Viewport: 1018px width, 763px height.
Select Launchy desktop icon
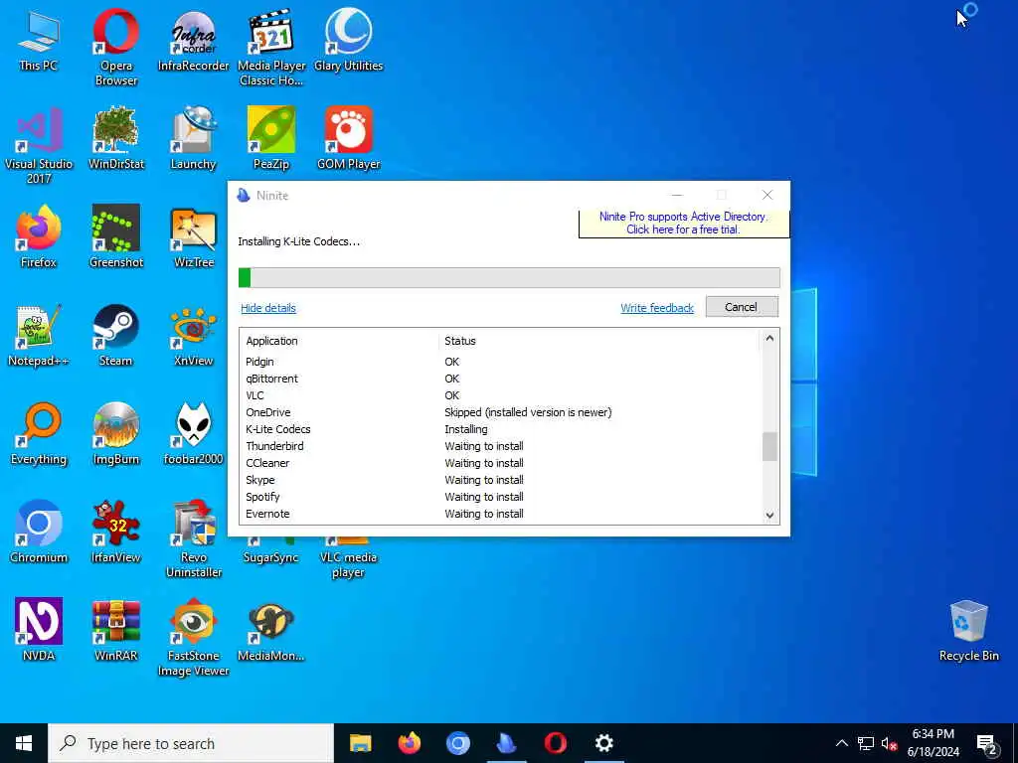point(194,138)
